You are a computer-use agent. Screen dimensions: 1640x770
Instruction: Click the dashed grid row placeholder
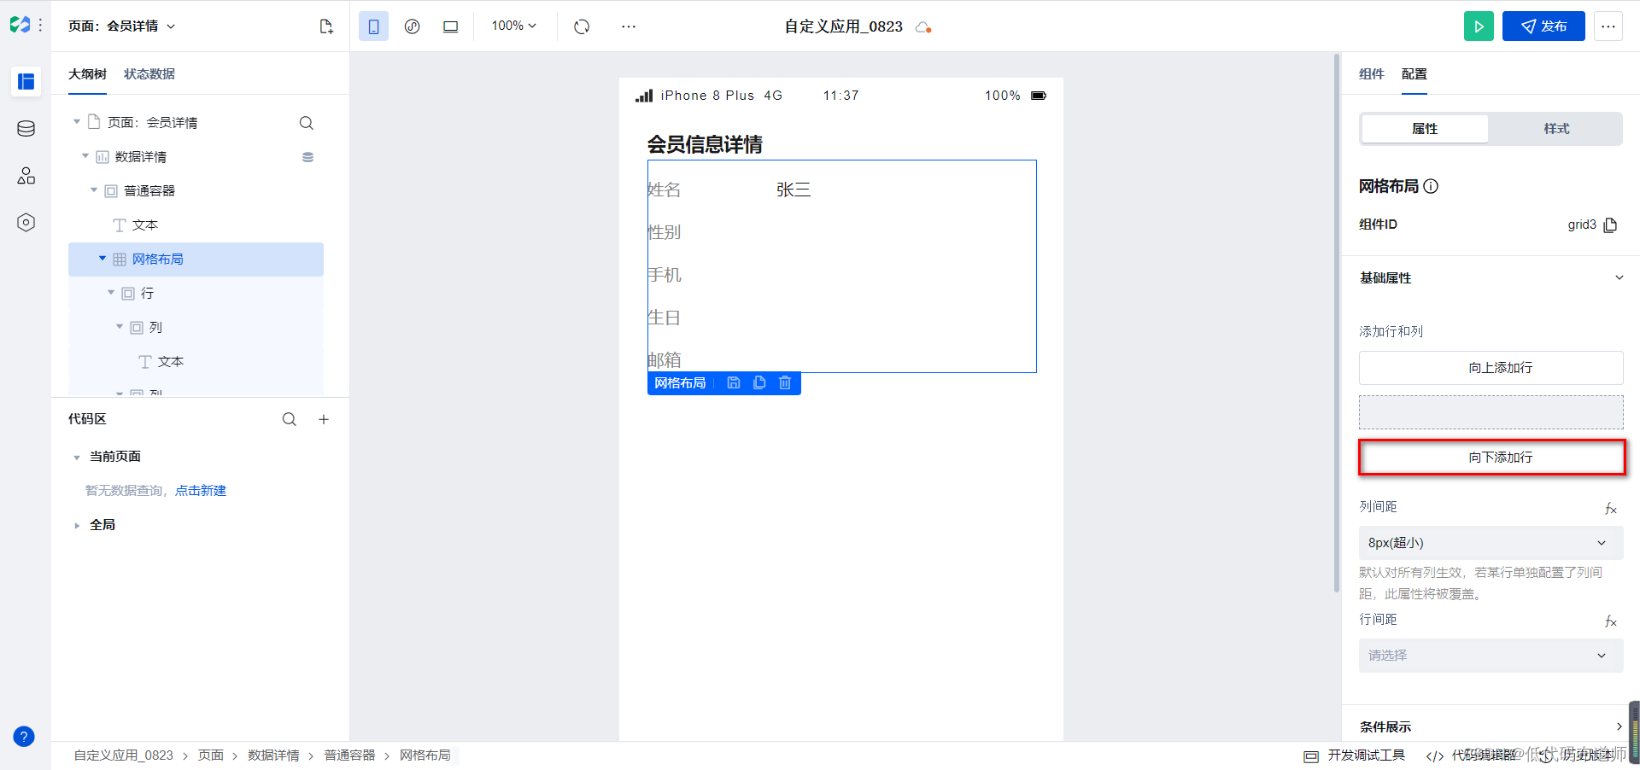click(1491, 412)
